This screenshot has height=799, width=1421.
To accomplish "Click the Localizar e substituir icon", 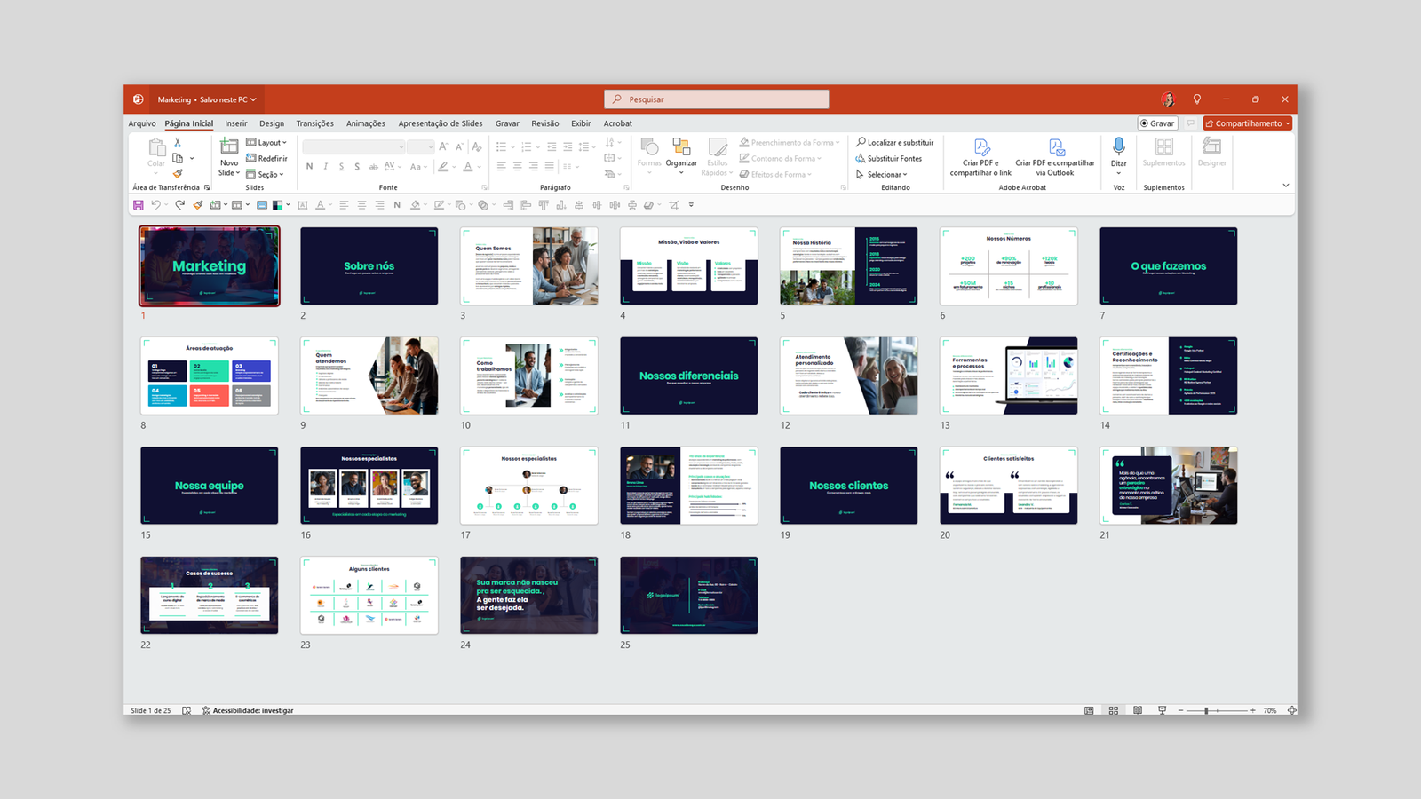I will pyautogui.click(x=861, y=142).
